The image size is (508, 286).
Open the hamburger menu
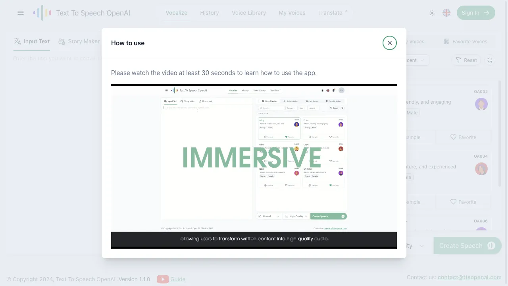click(x=21, y=13)
